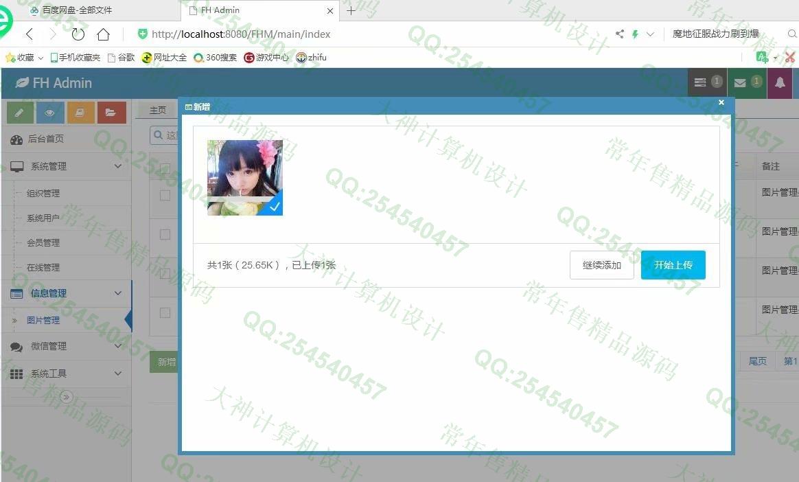Click the browser back arrow

(x=29, y=34)
